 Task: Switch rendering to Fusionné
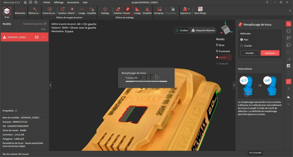pyautogui.click(x=223, y=51)
